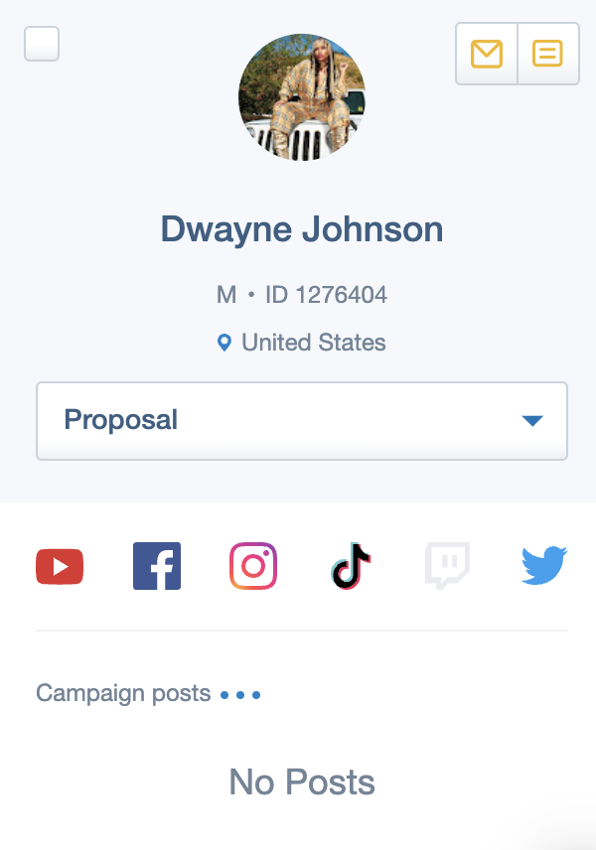Expand the Campaign posts three-dot menu
The image size is (596, 850).
coord(240,695)
